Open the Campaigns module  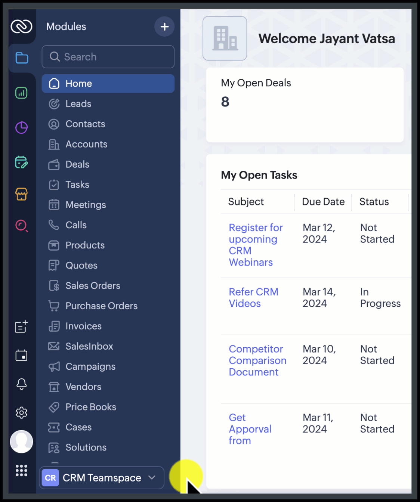pos(90,367)
